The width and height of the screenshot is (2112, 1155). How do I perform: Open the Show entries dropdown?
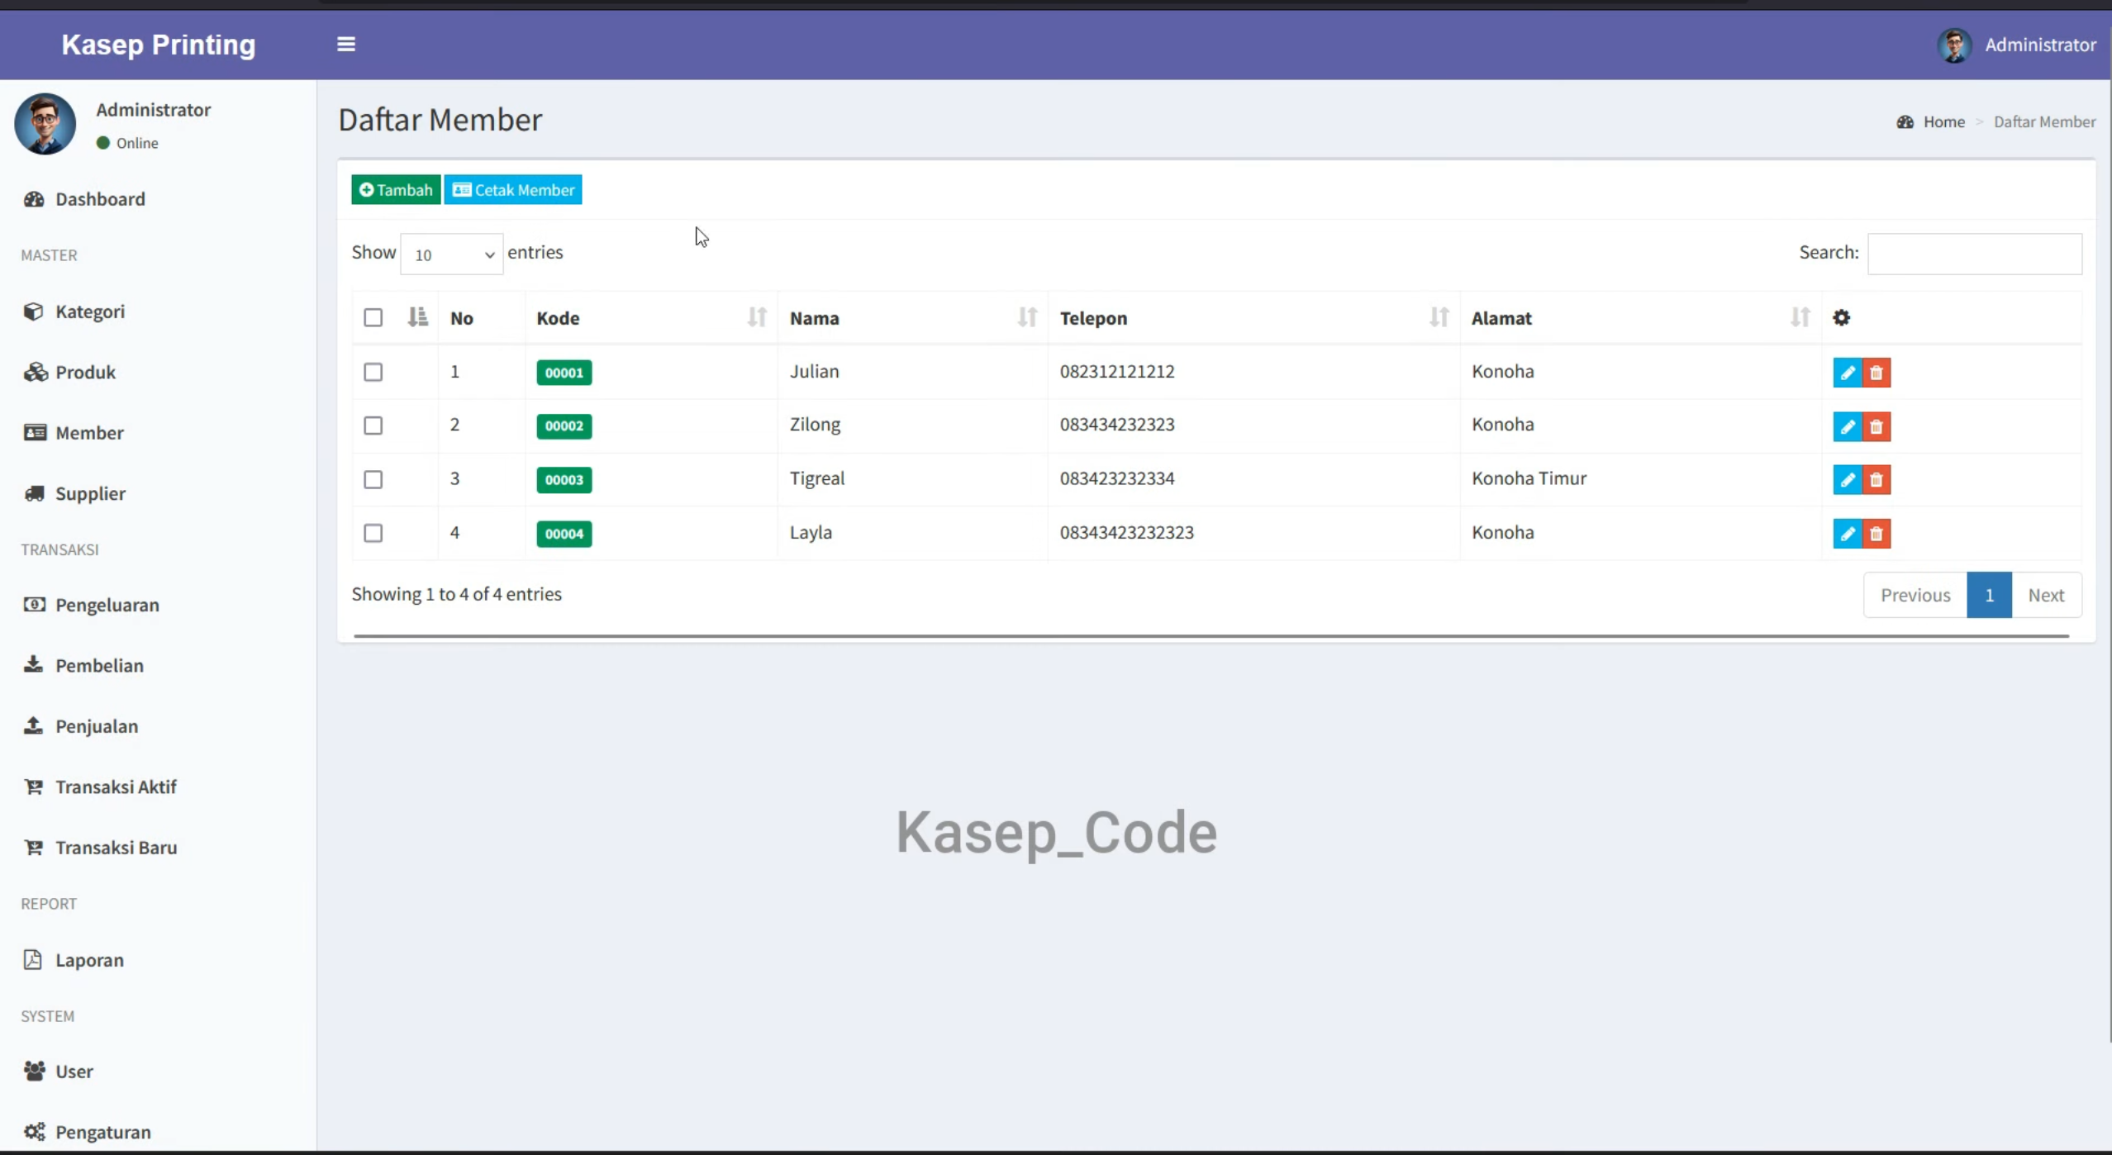[451, 254]
